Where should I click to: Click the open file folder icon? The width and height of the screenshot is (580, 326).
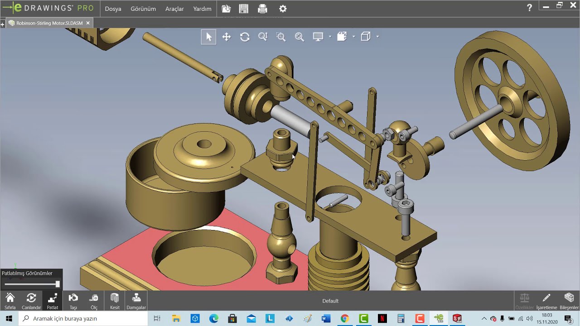(x=226, y=9)
